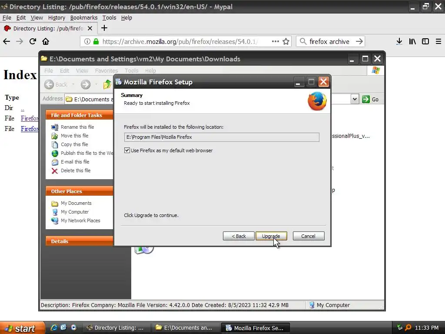The image size is (445, 334).
Task: Click the install location path field
Action: (x=221, y=137)
